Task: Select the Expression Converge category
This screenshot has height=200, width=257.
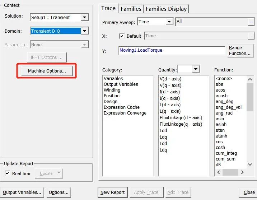Action: click(125, 113)
